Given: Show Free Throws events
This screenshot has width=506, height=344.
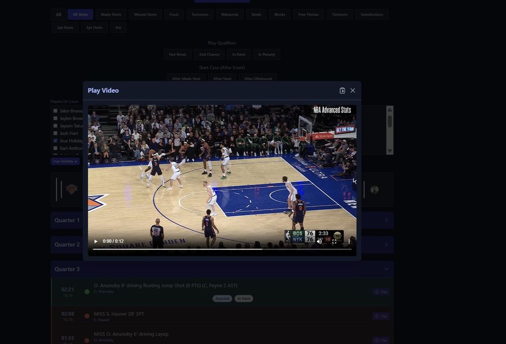Looking at the screenshot, I should [309, 15].
